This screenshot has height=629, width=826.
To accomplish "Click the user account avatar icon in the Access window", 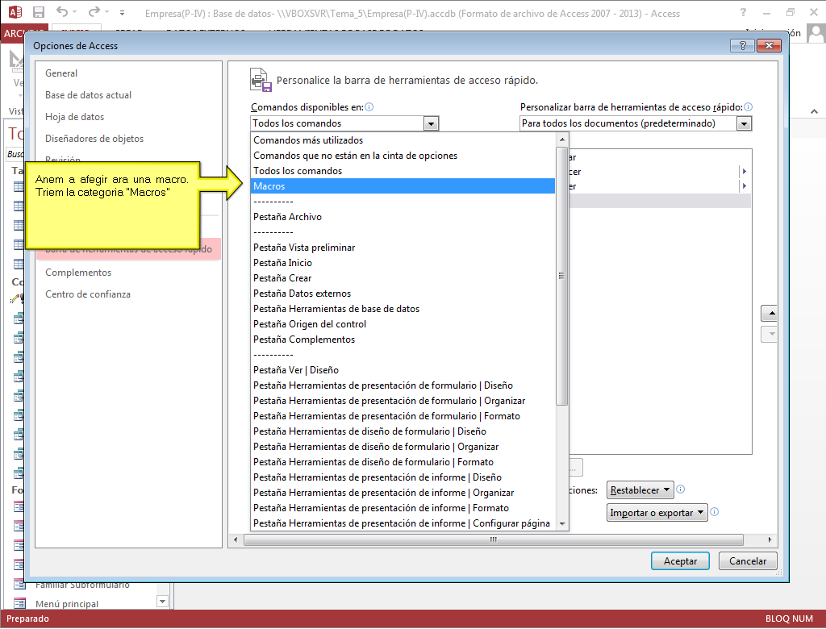I will tap(816, 33).
